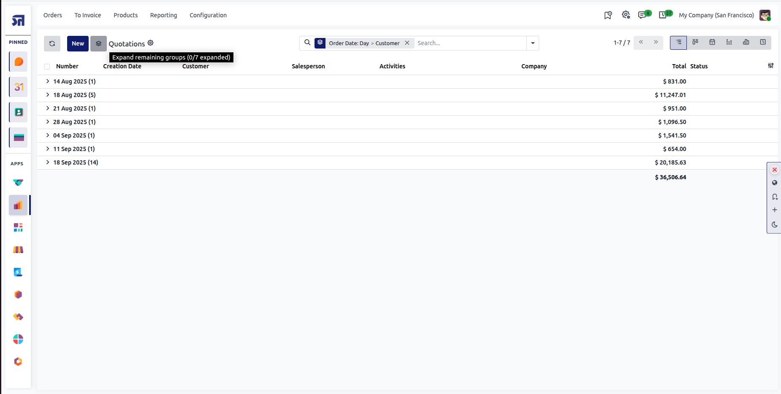Open the Products menu
781x394 pixels.
coord(126,15)
